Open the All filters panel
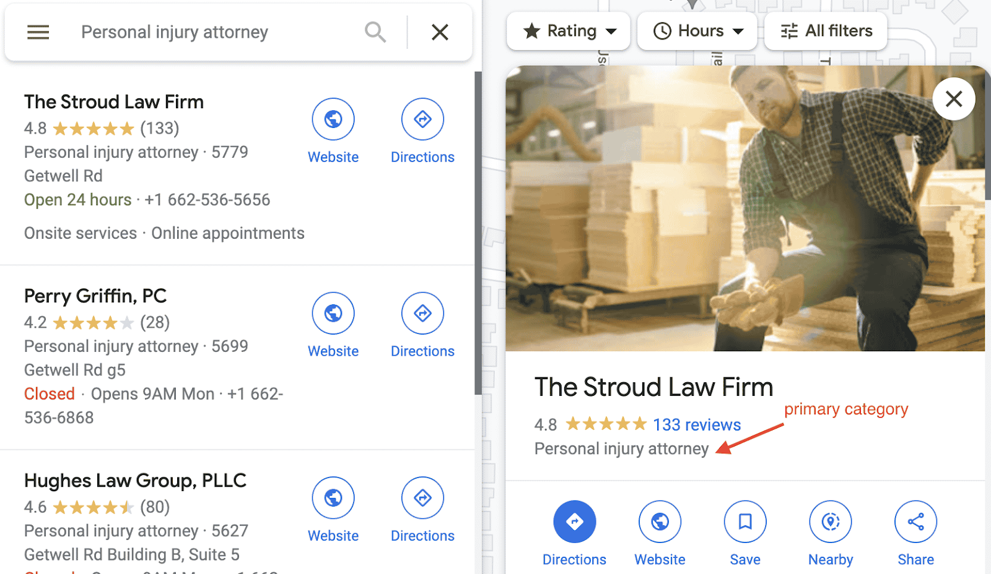Image resolution: width=991 pixels, height=574 pixels. (826, 31)
